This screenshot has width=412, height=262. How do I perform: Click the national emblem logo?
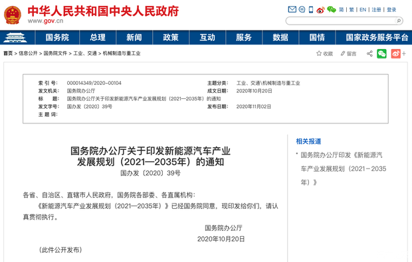[x=13, y=15]
